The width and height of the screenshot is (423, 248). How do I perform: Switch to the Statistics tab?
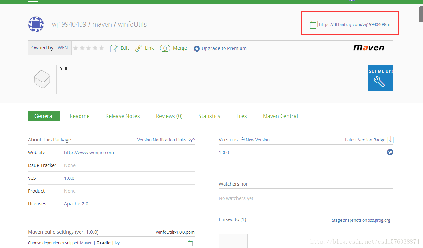coord(209,116)
